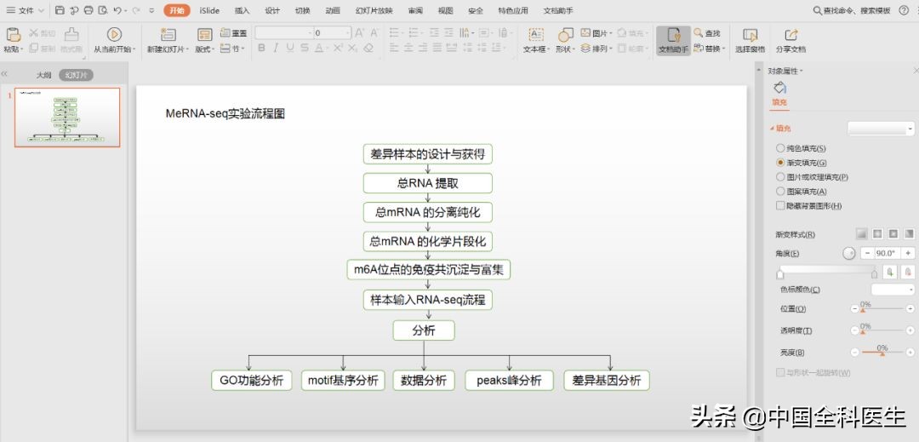Select the first gradient style (渐变样式) swatch
This screenshot has height=442, width=919.
click(861, 233)
